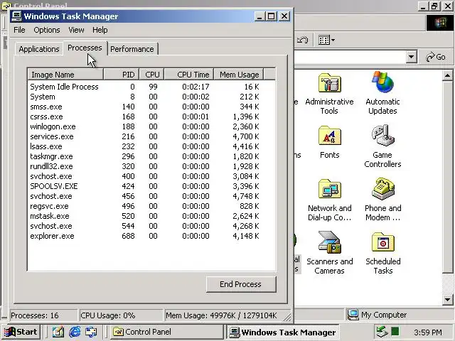
Task: Select svchost.exe with PID 544
Action: click(x=145, y=226)
